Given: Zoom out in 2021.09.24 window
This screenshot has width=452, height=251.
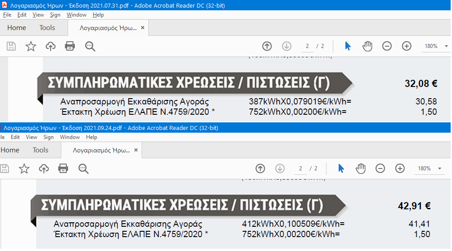Looking at the screenshot, I should point(380,169).
